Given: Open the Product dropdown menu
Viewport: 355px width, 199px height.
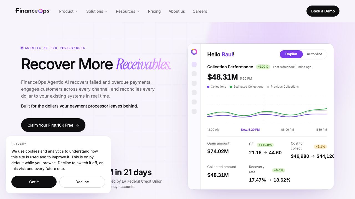Looking at the screenshot, I should 69,11.
